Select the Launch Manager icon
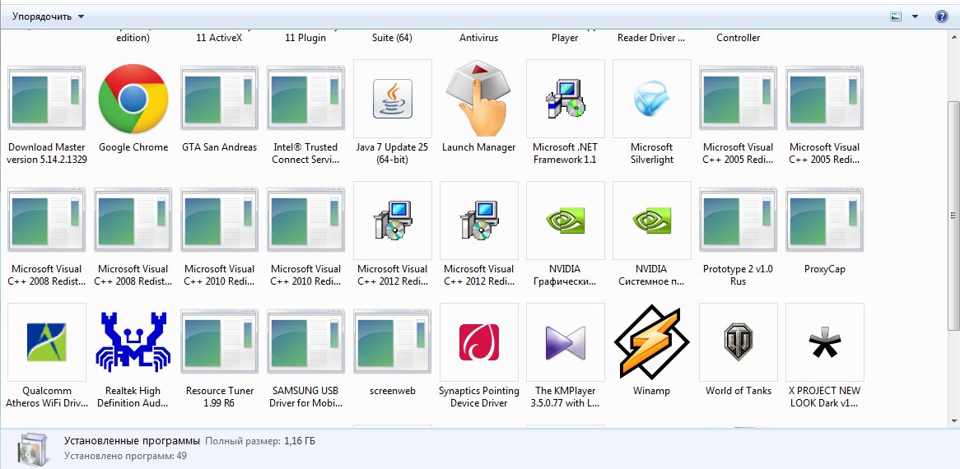Image resolution: width=960 pixels, height=469 pixels. [x=479, y=99]
